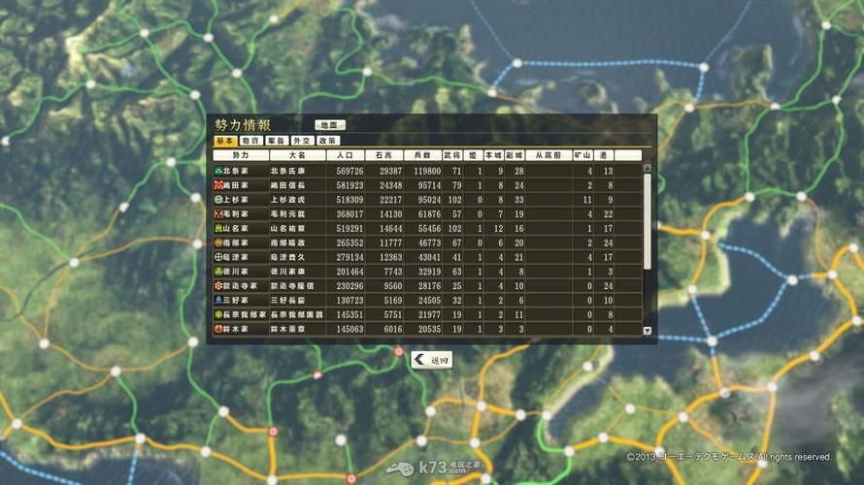Click the 石高 column header
Image resolution: width=864 pixels, height=485 pixels.
383,155
